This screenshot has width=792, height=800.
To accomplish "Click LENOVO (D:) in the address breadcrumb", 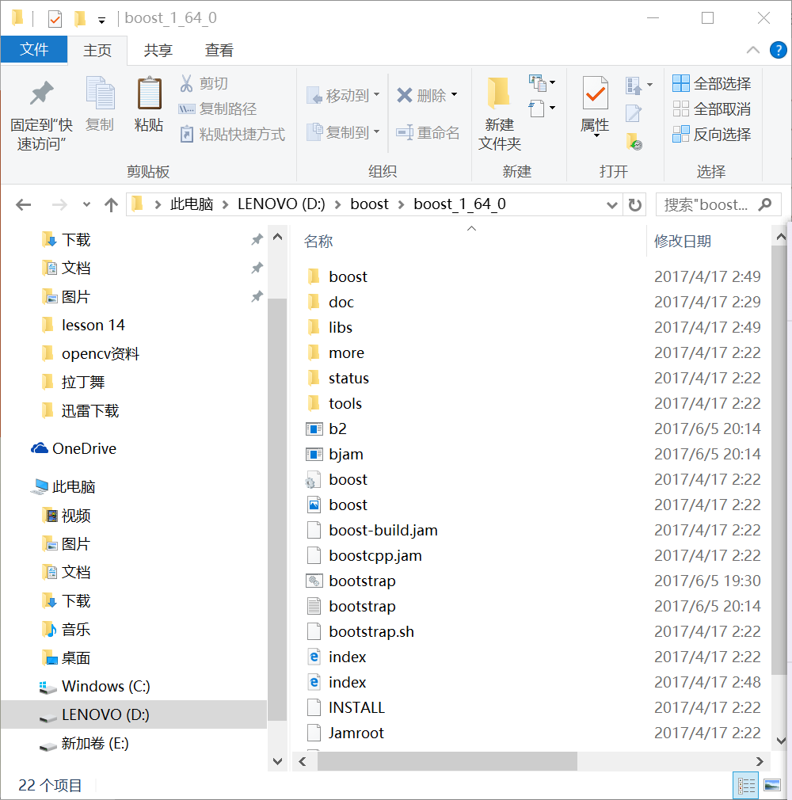I will pos(281,204).
